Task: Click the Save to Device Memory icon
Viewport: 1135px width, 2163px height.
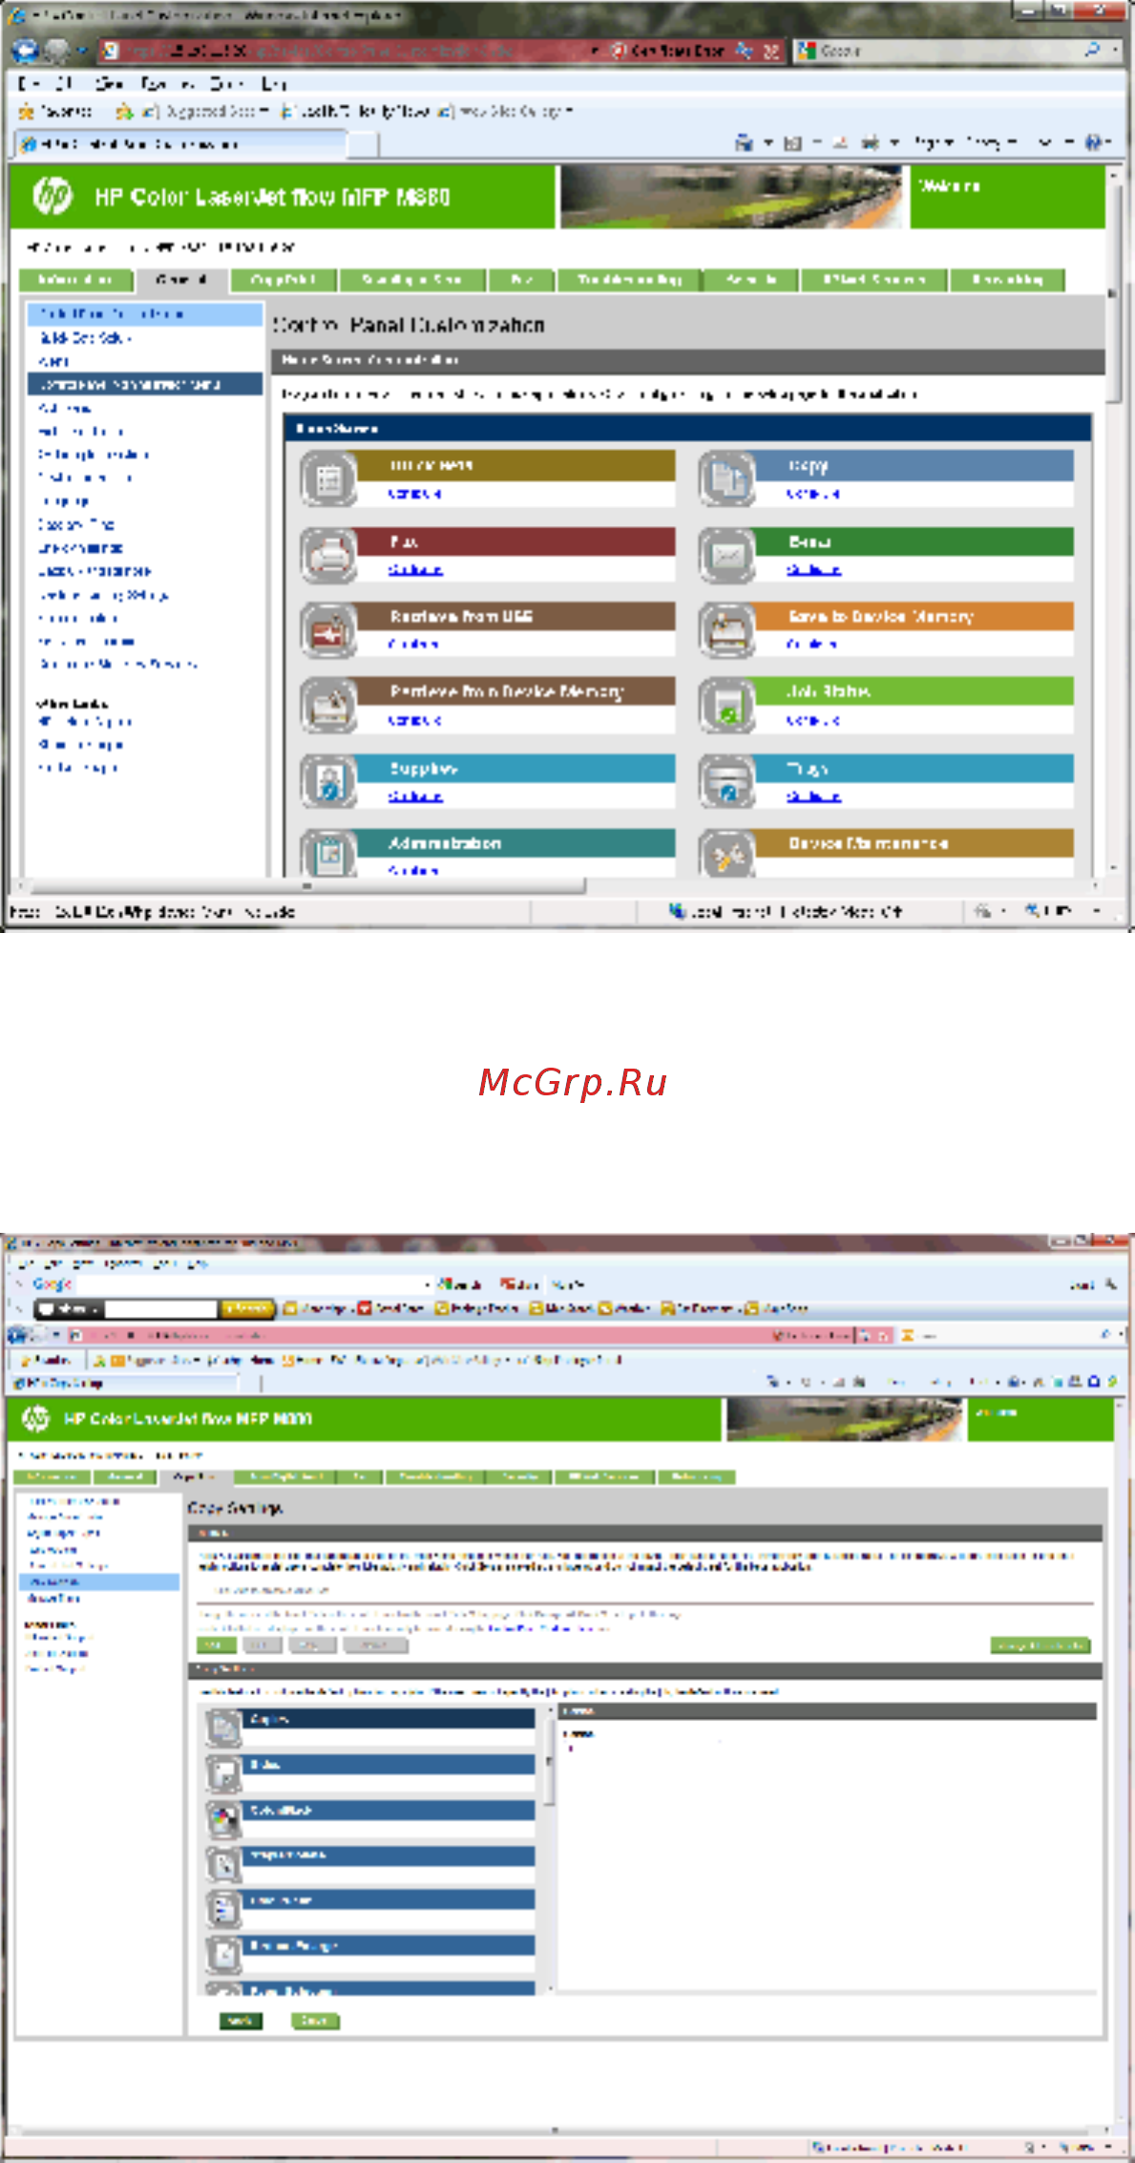Action: (x=727, y=630)
